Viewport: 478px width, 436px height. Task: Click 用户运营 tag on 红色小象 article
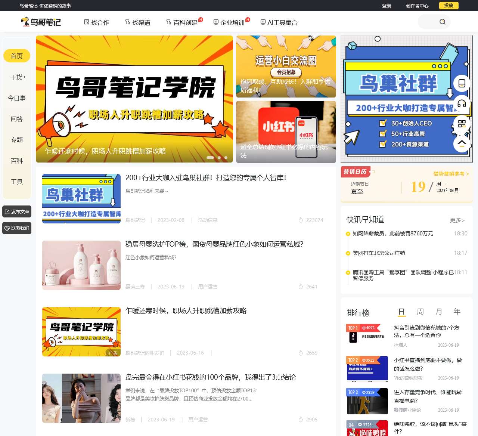[x=208, y=287]
